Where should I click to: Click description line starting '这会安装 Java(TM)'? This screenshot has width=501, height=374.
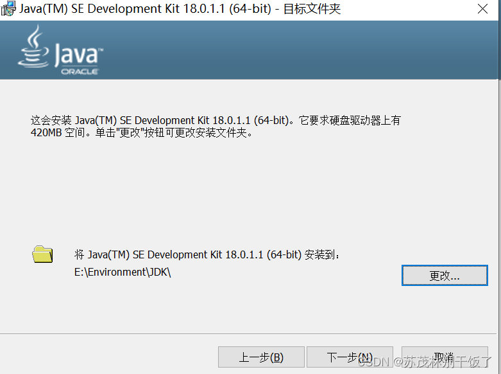point(216,120)
